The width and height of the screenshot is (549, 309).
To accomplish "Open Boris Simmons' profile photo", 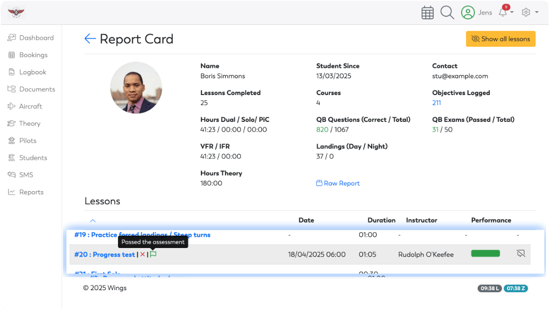I will click(136, 87).
